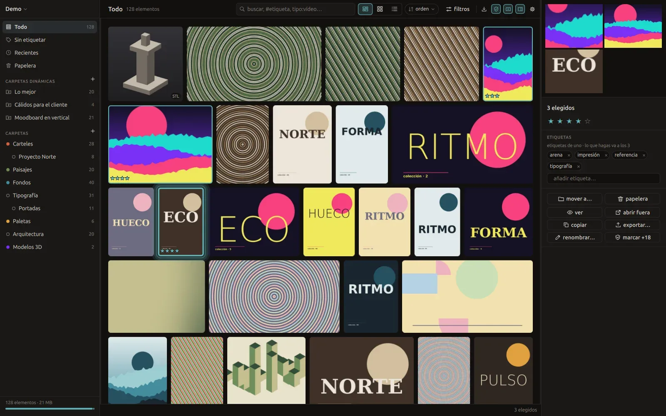Click the ver eye button

[574, 212]
